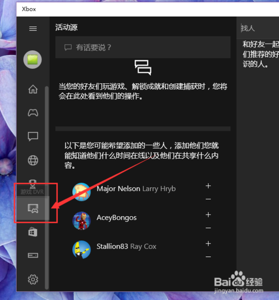Viewport: 279px width, 300px height.
Task: Open the Achievements trophy icon
Action: tap(33, 184)
